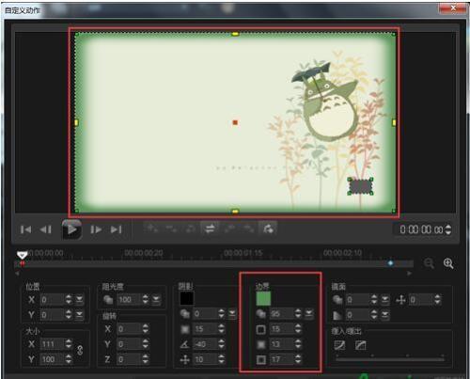Open the opacity options dropdown
470x379 pixels.
point(156,299)
